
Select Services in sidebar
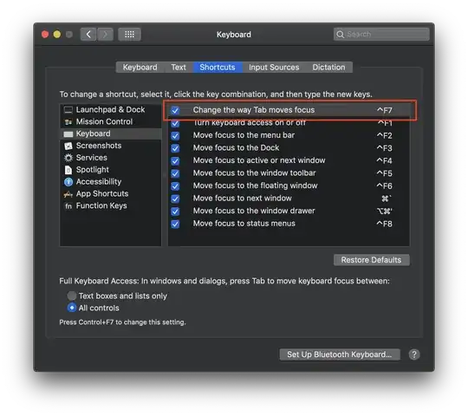tap(111, 158)
